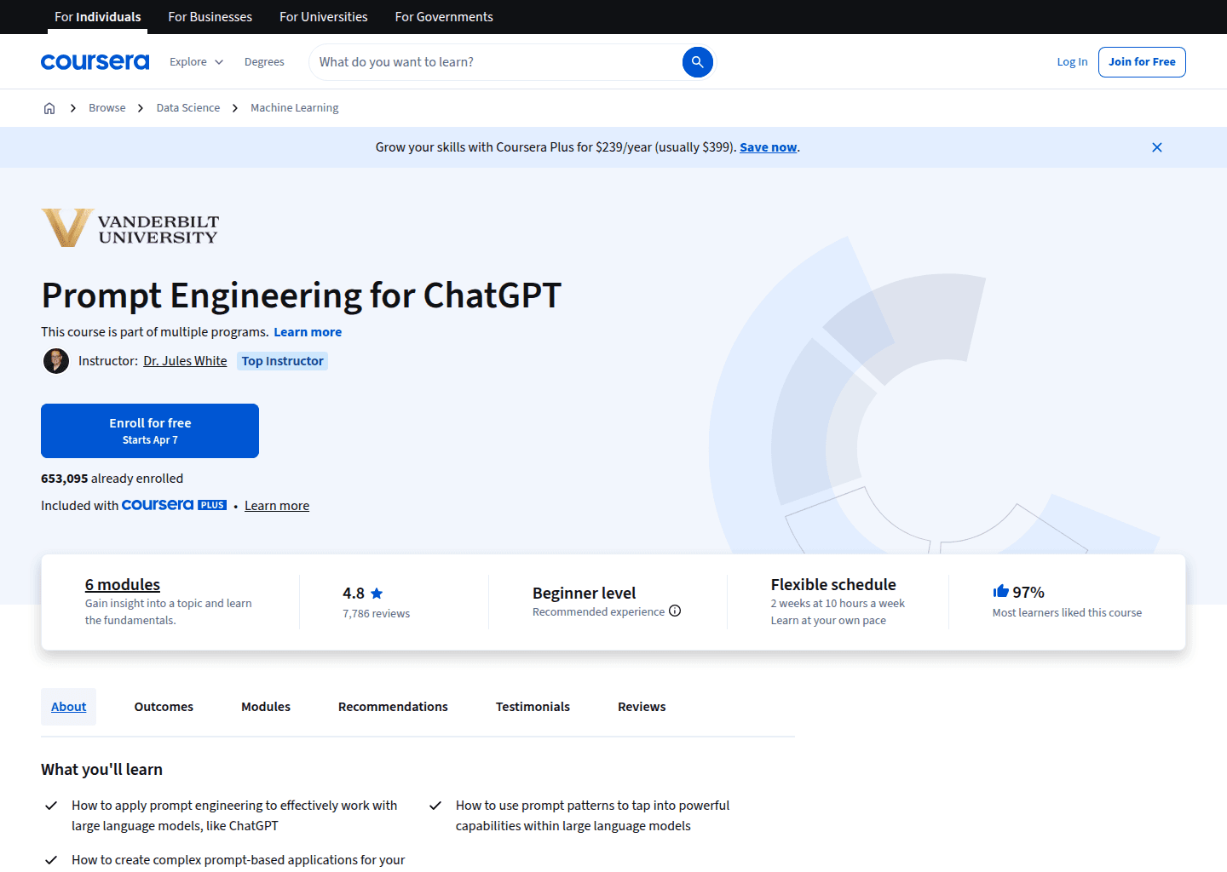Dismiss the Coursera Plus promotional banner
The image size is (1227, 872).
pos(1156,146)
